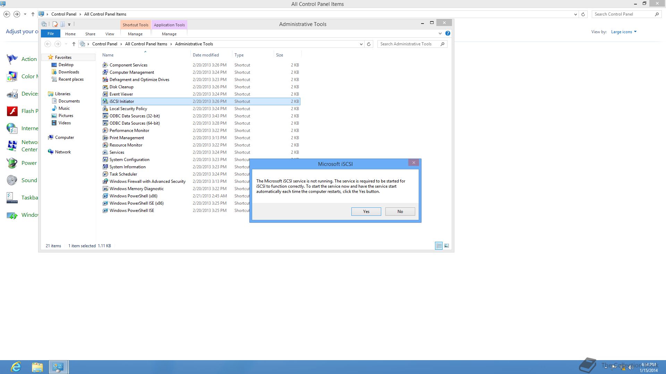666x374 pixels.
Task: Open the Administrative Tools address history dropdown
Action: click(x=361, y=44)
